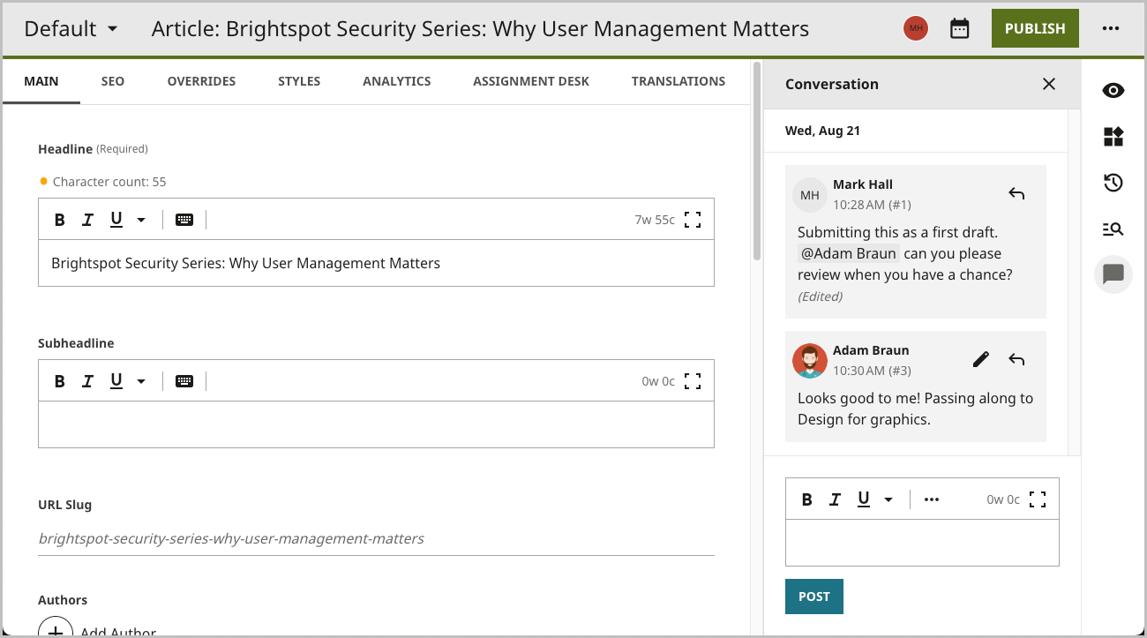
Task: Expand conversation reply editor to fullscreen
Action: (1038, 499)
